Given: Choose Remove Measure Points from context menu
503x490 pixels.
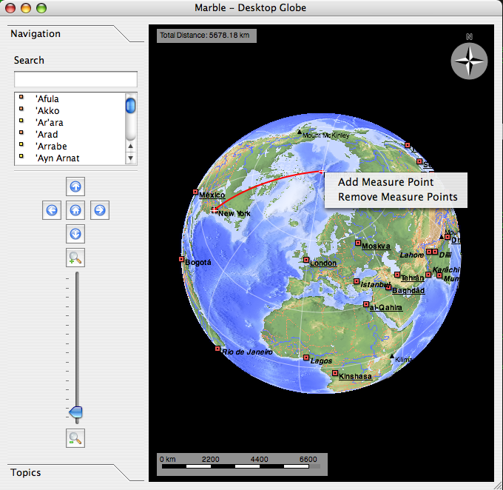Looking at the screenshot, I should coord(397,197).
